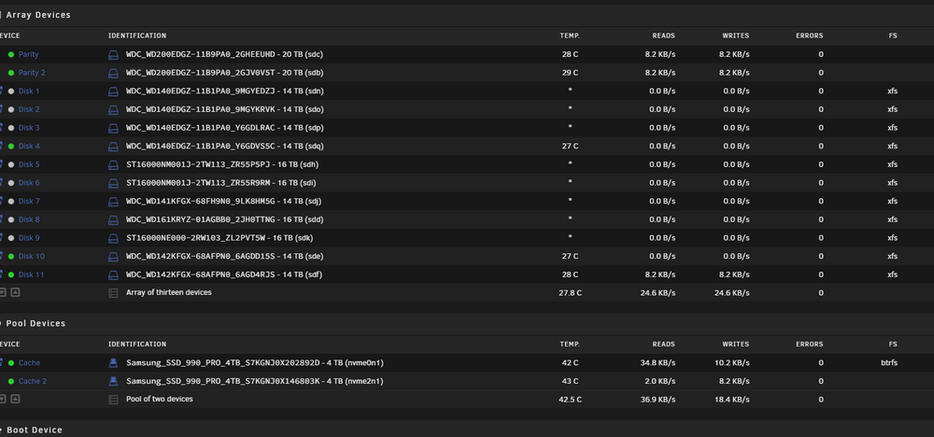Viewport: 934px width, 437px height.
Task: Click the list icon beside Pool of two devices
Action: 113,400
